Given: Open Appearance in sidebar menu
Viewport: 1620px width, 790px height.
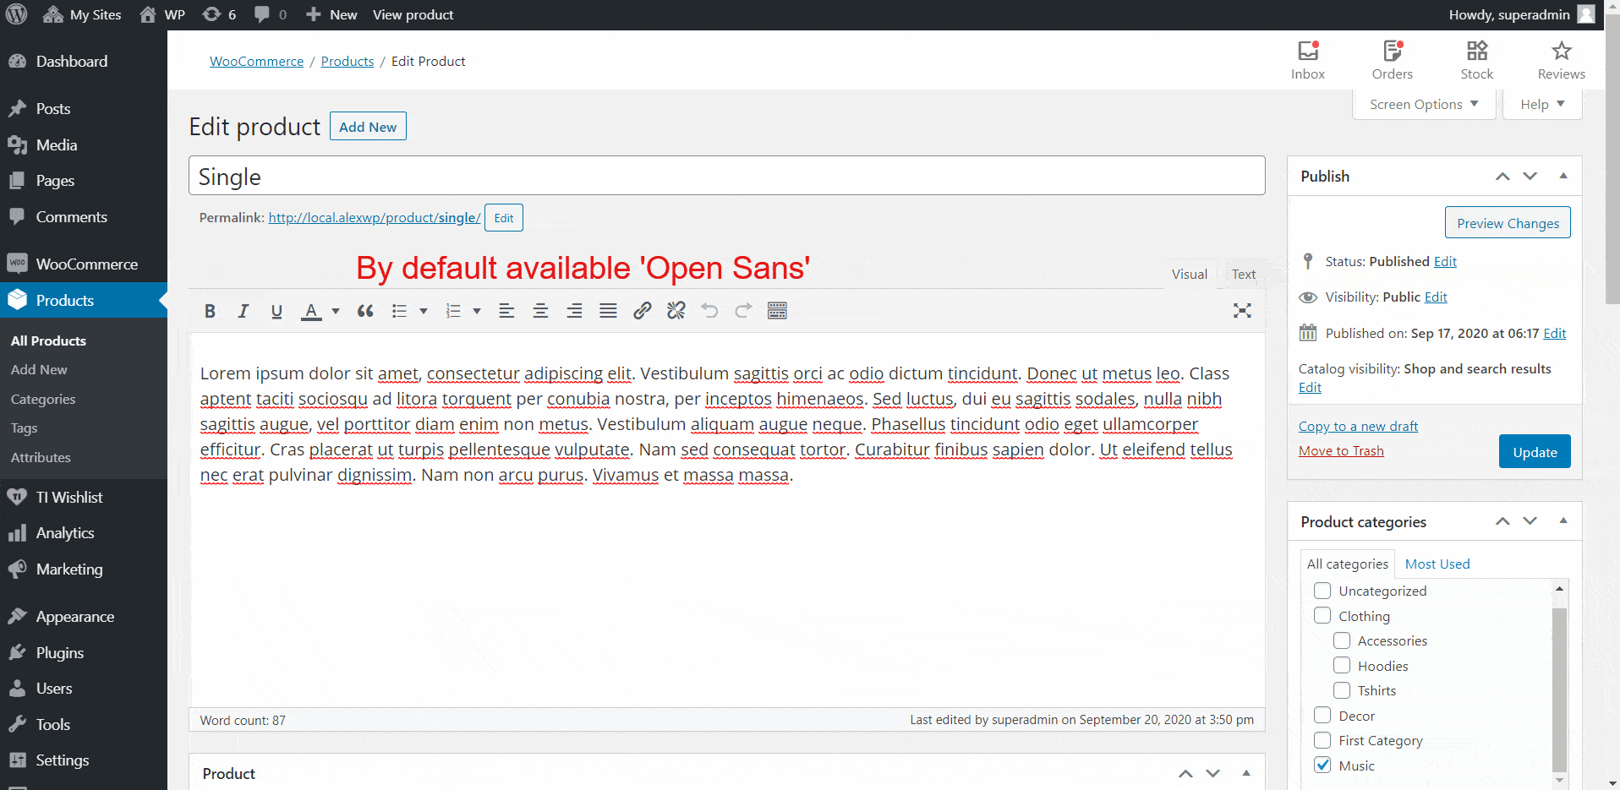Looking at the screenshot, I should coord(84,616).
